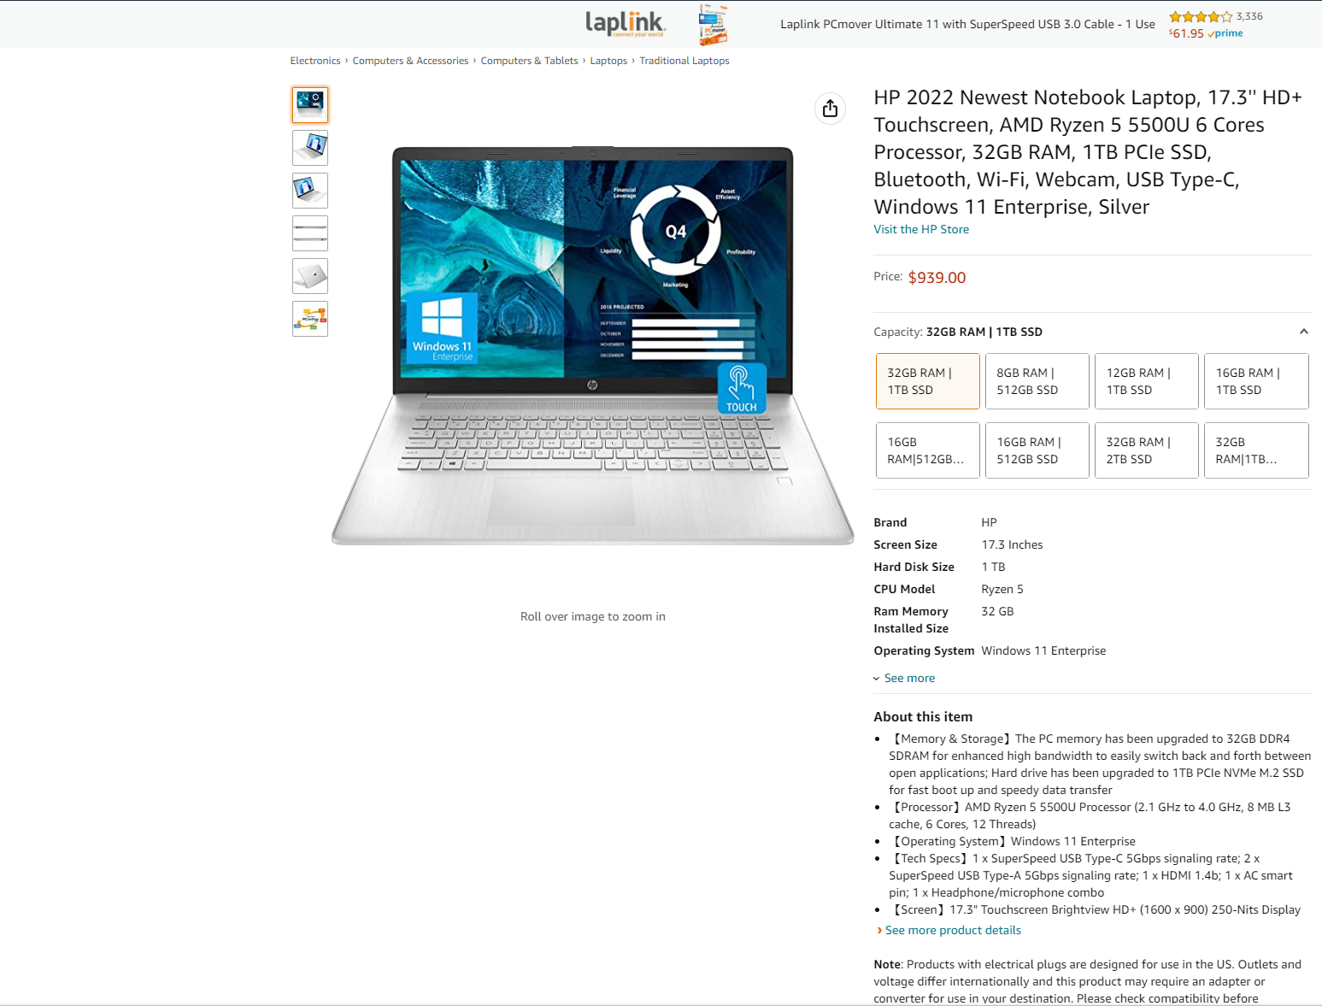The image size is (1322, 1006).
Task: Choose the 12GB RAM | 1TB SSD option
Action: point(1147,381)
